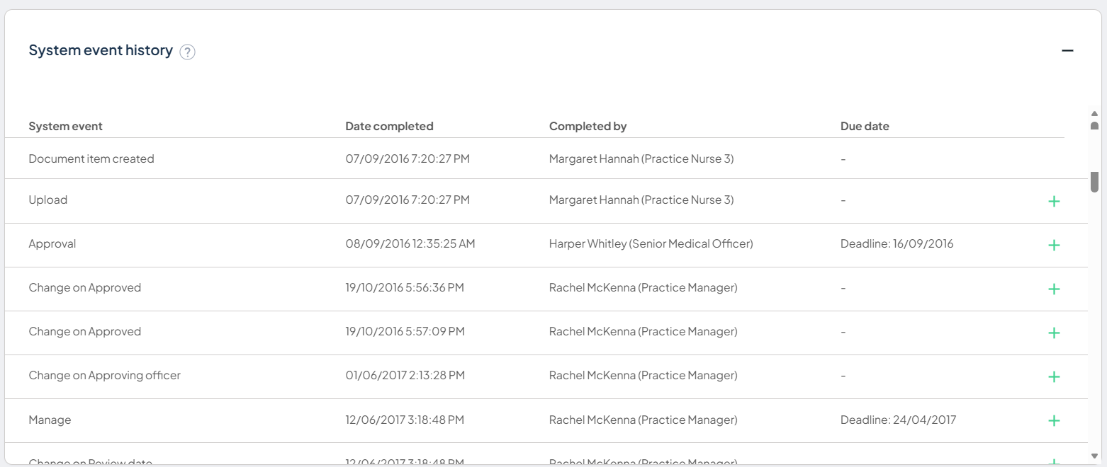Expand the Upload event row
Image resolution: width=1107 pixels, height=467 pixels.
[1054, 202]
